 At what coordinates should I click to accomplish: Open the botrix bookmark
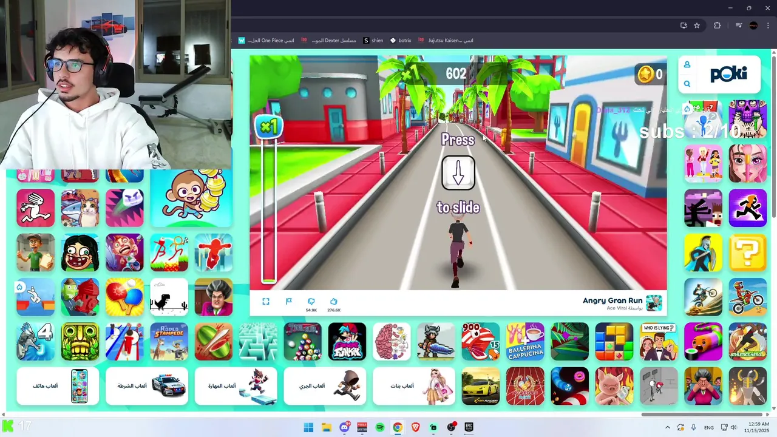coord(401,41)
